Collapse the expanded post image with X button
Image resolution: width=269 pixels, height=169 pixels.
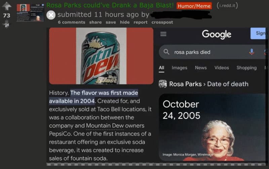click(x=51, y=15)
